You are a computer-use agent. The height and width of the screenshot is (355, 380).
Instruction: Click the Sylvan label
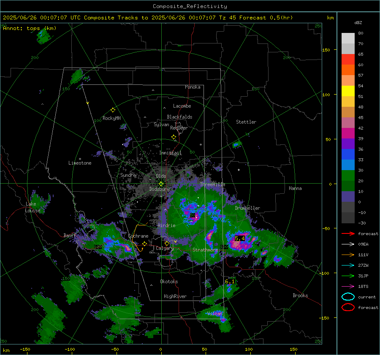161,125
